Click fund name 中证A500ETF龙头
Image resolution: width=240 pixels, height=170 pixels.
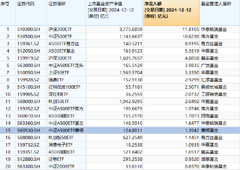click(66, 65)
